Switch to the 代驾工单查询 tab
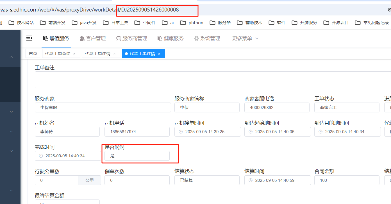391x204 pixels. click(58, 53)
